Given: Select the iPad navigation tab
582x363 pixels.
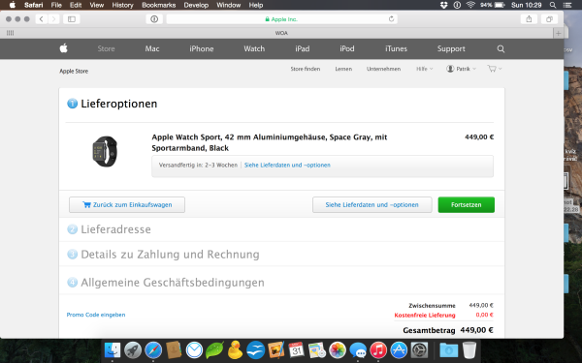Looking at the screenshot, I should click(x=302, y=49).
